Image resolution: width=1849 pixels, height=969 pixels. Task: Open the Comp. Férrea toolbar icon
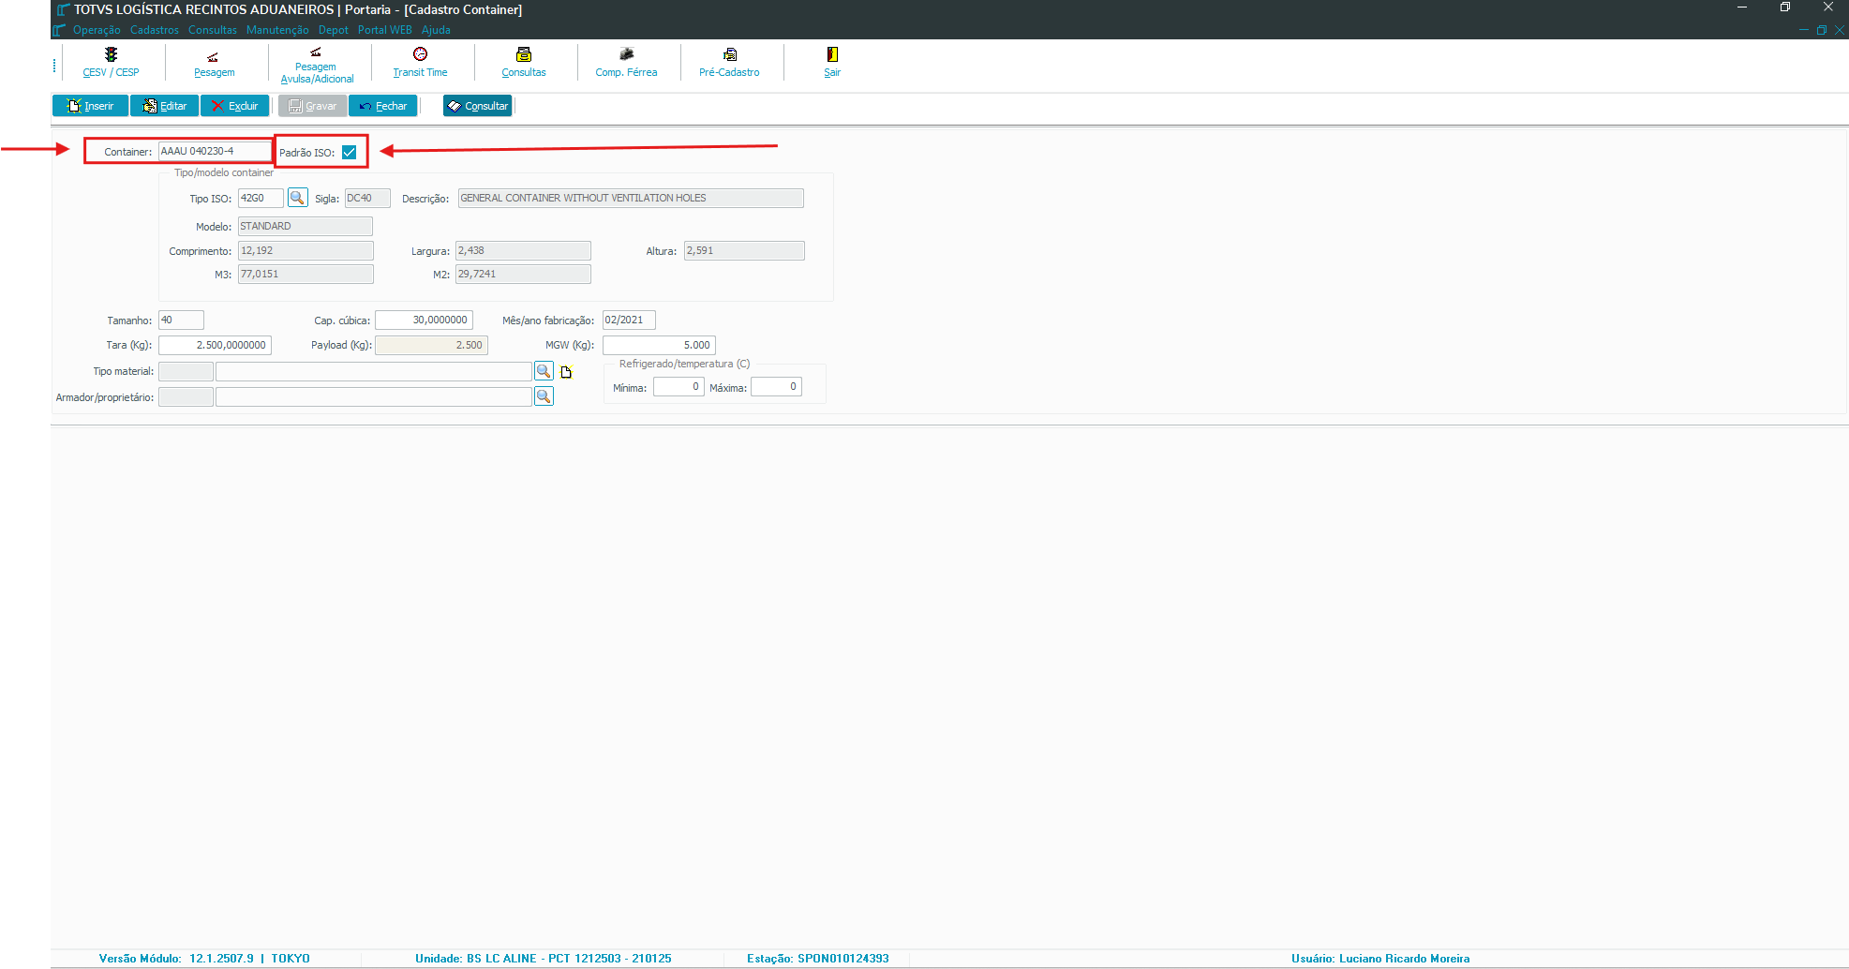click(x=626, y=54)
